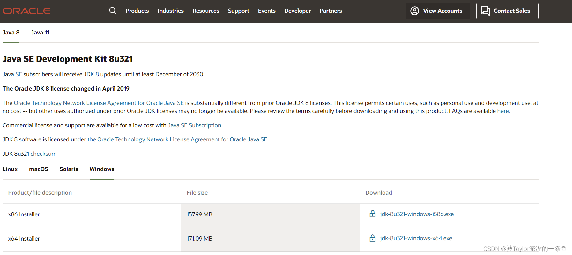Select the Solaris platform tab
The height and width of the screenshot is (255, 572).
pyautogui.click(x=69, y=169)
